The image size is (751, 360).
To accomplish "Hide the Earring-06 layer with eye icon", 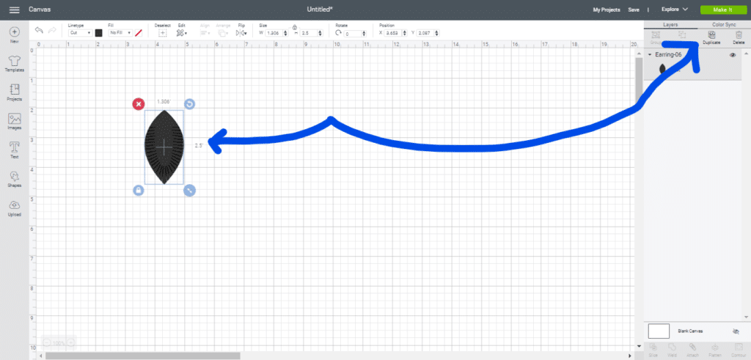I will pos(733,56).
